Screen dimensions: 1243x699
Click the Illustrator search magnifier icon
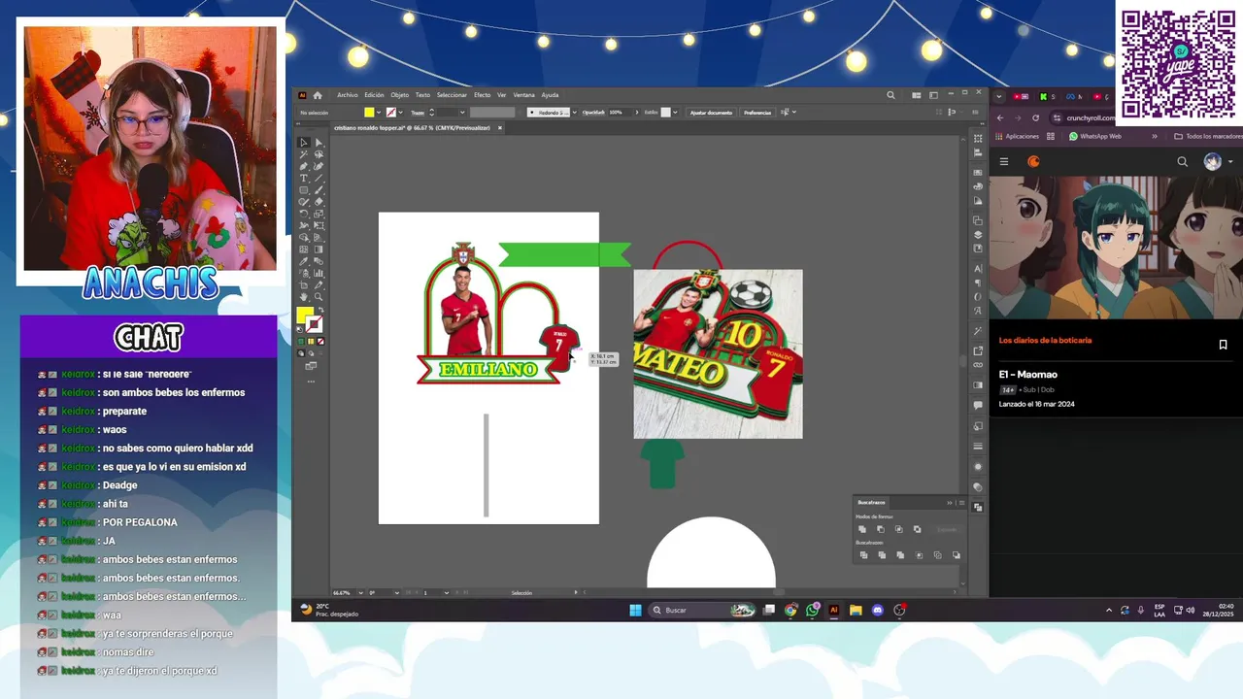[x=890, y=95]
